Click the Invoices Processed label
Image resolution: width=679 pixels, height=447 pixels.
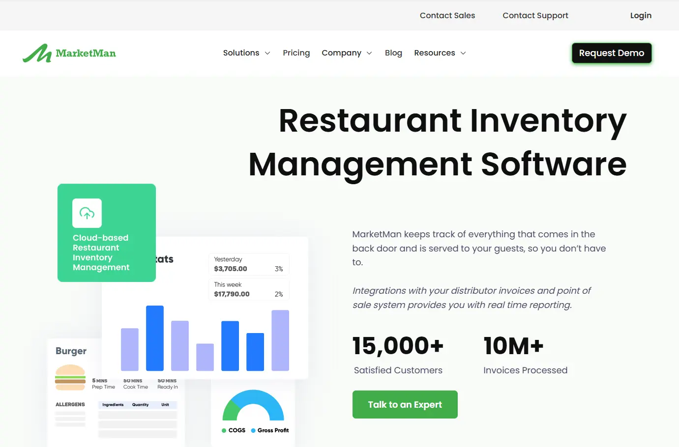coord(525,370)
